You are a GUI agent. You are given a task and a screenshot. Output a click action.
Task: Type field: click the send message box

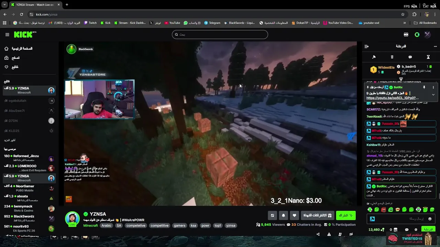(x=401, y=219)
